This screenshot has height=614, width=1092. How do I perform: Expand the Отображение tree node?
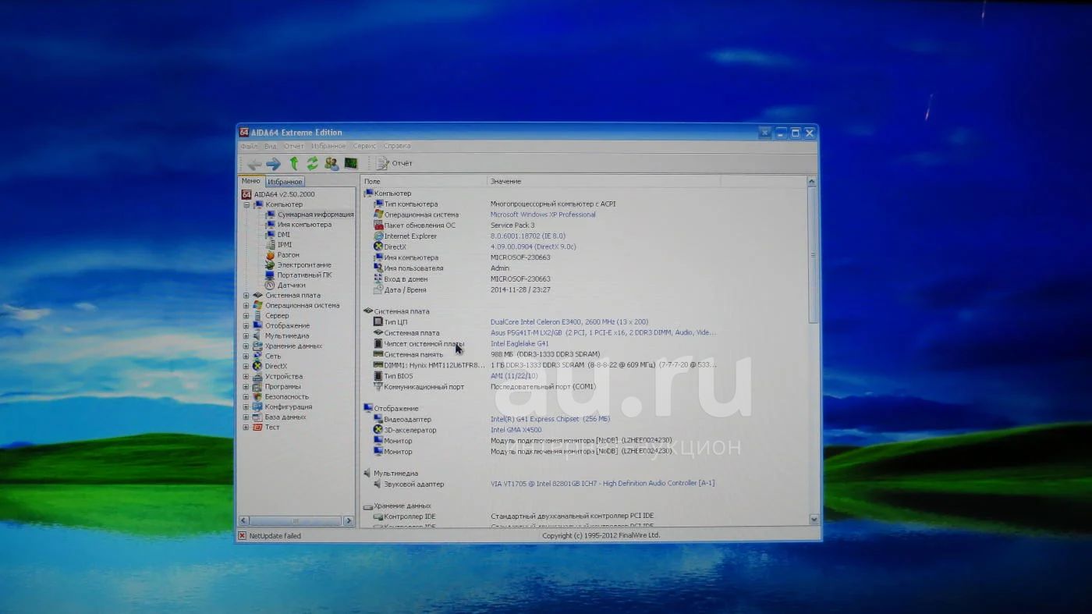click(x=246, y=326)
